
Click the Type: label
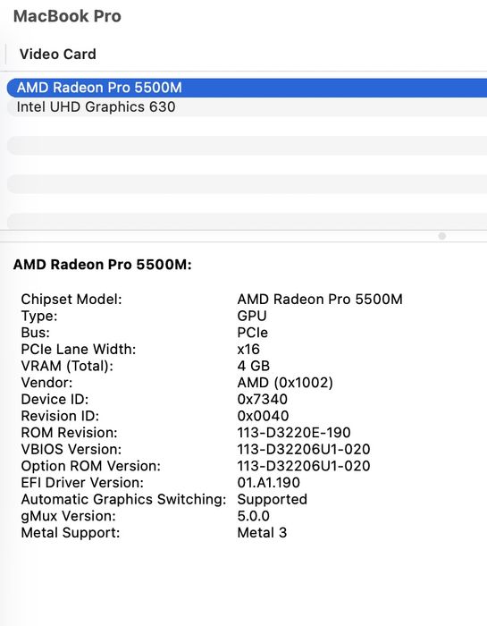(x=39, y=316)
